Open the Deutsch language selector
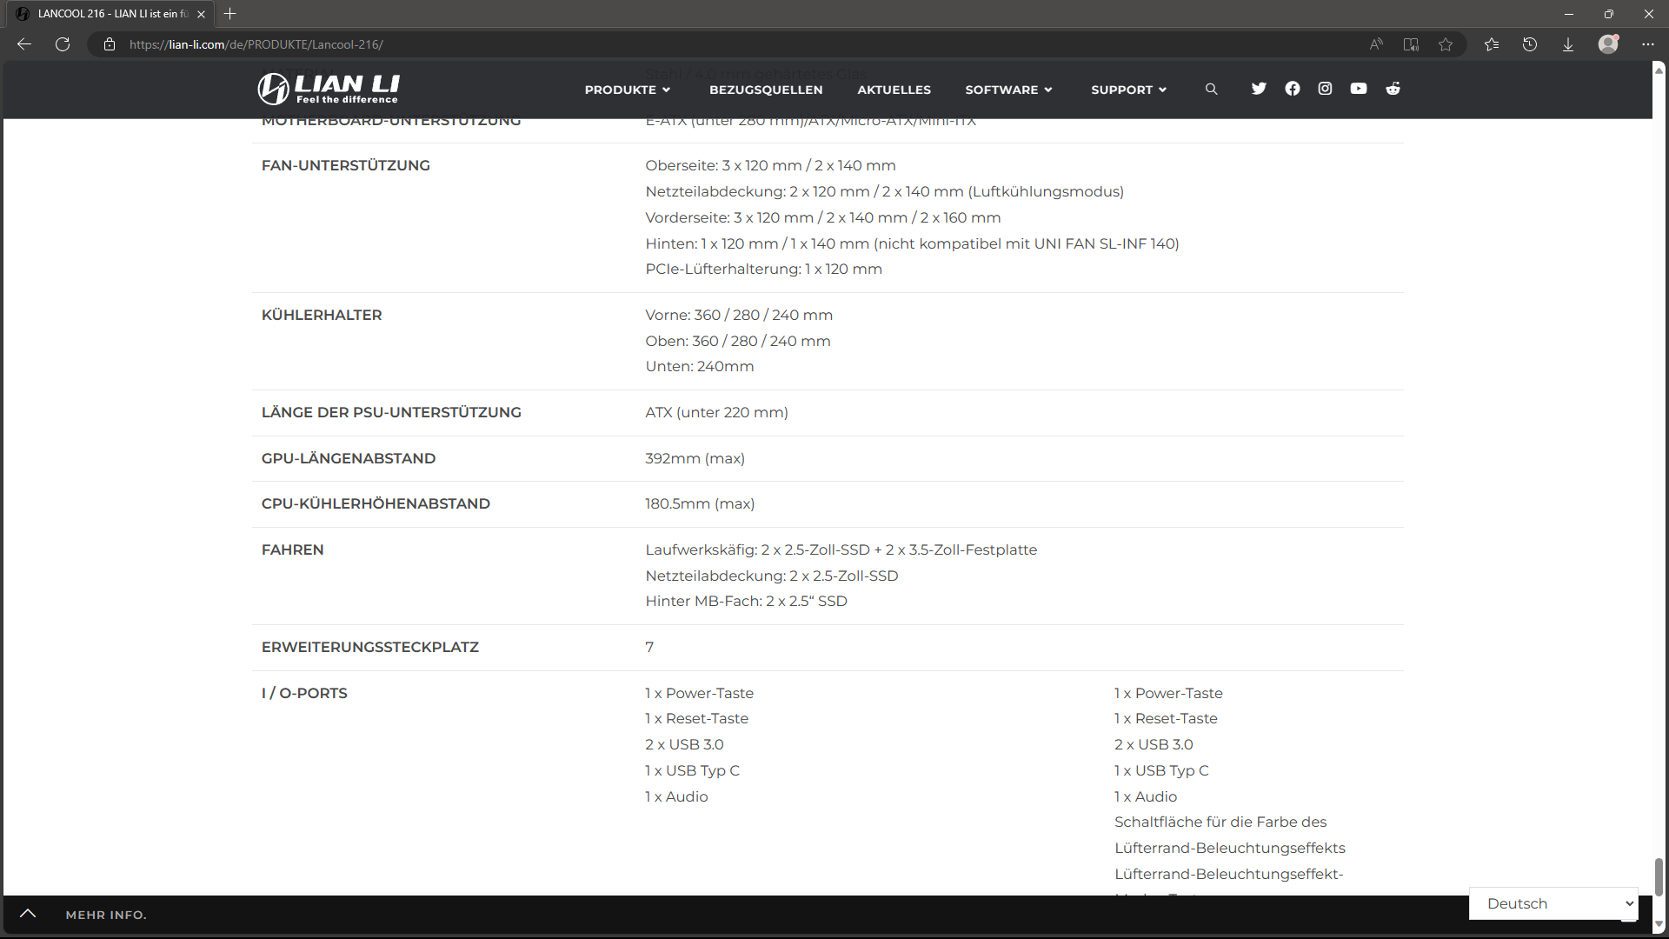This screenshot has width=1669, height=939. pyautogui.click(x=1553, y=903)
